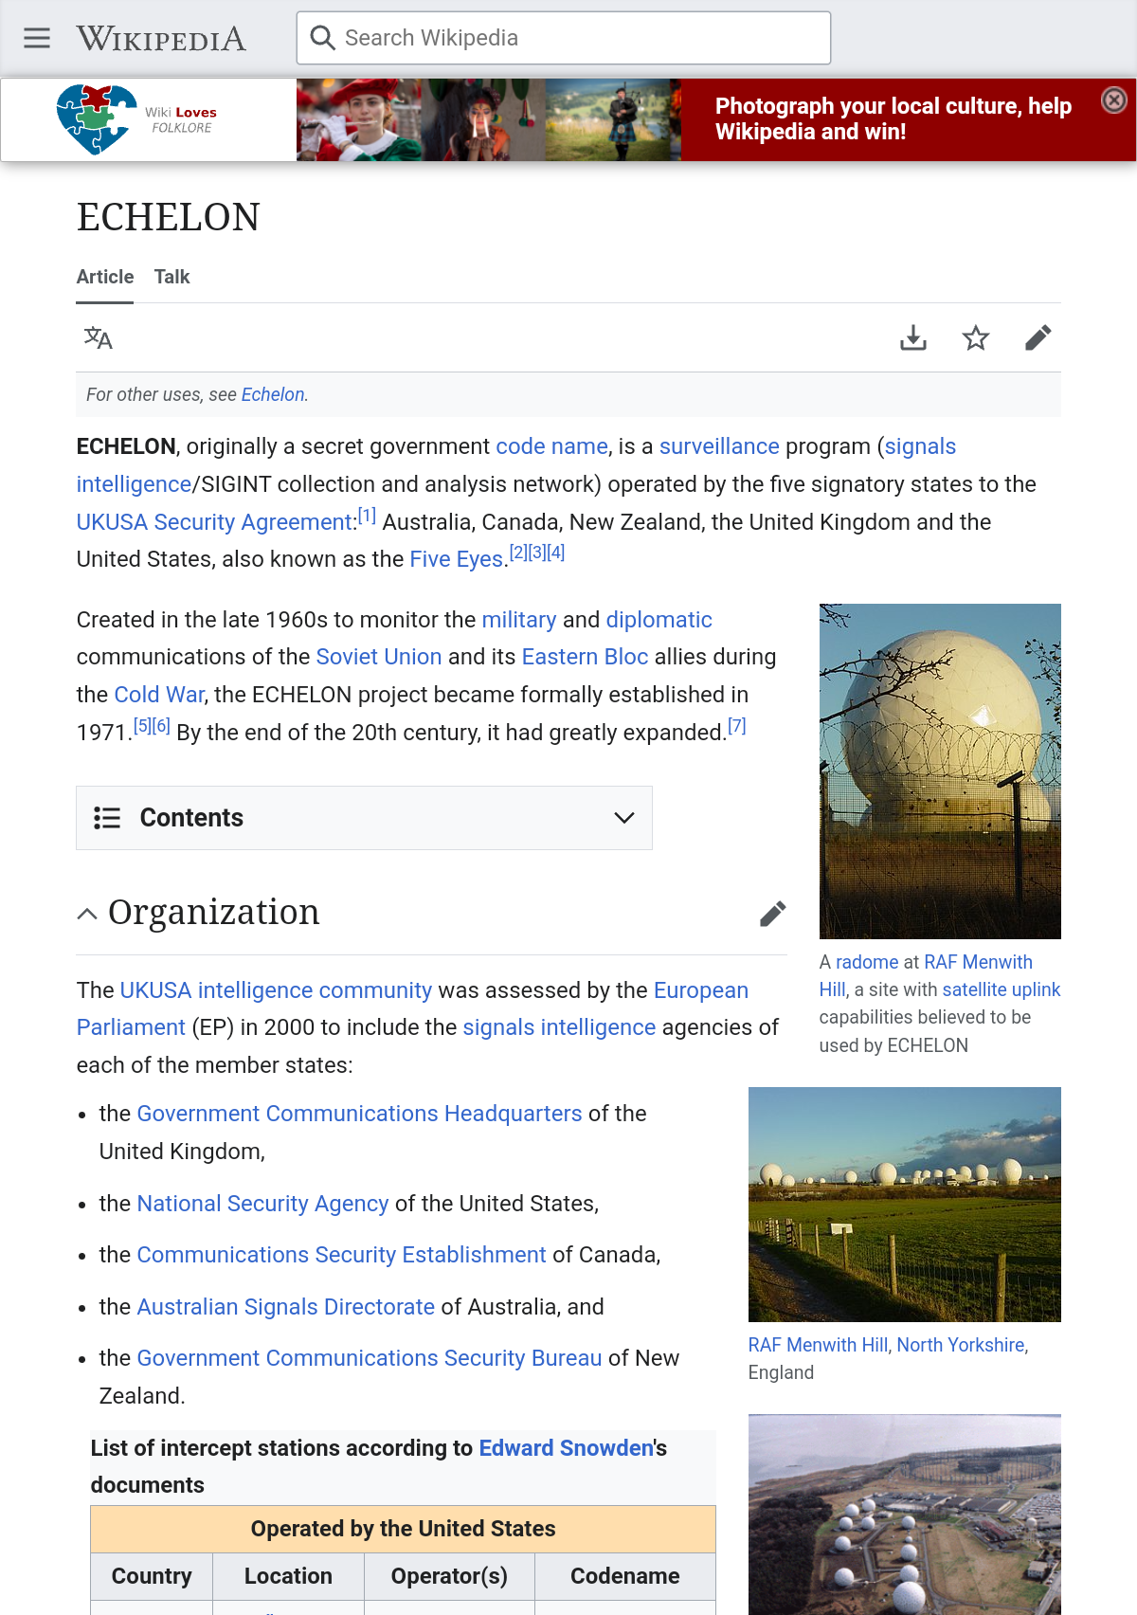Open the hamburger main menu
The width and height of the screenshot is (1137, 1615).
37,38
